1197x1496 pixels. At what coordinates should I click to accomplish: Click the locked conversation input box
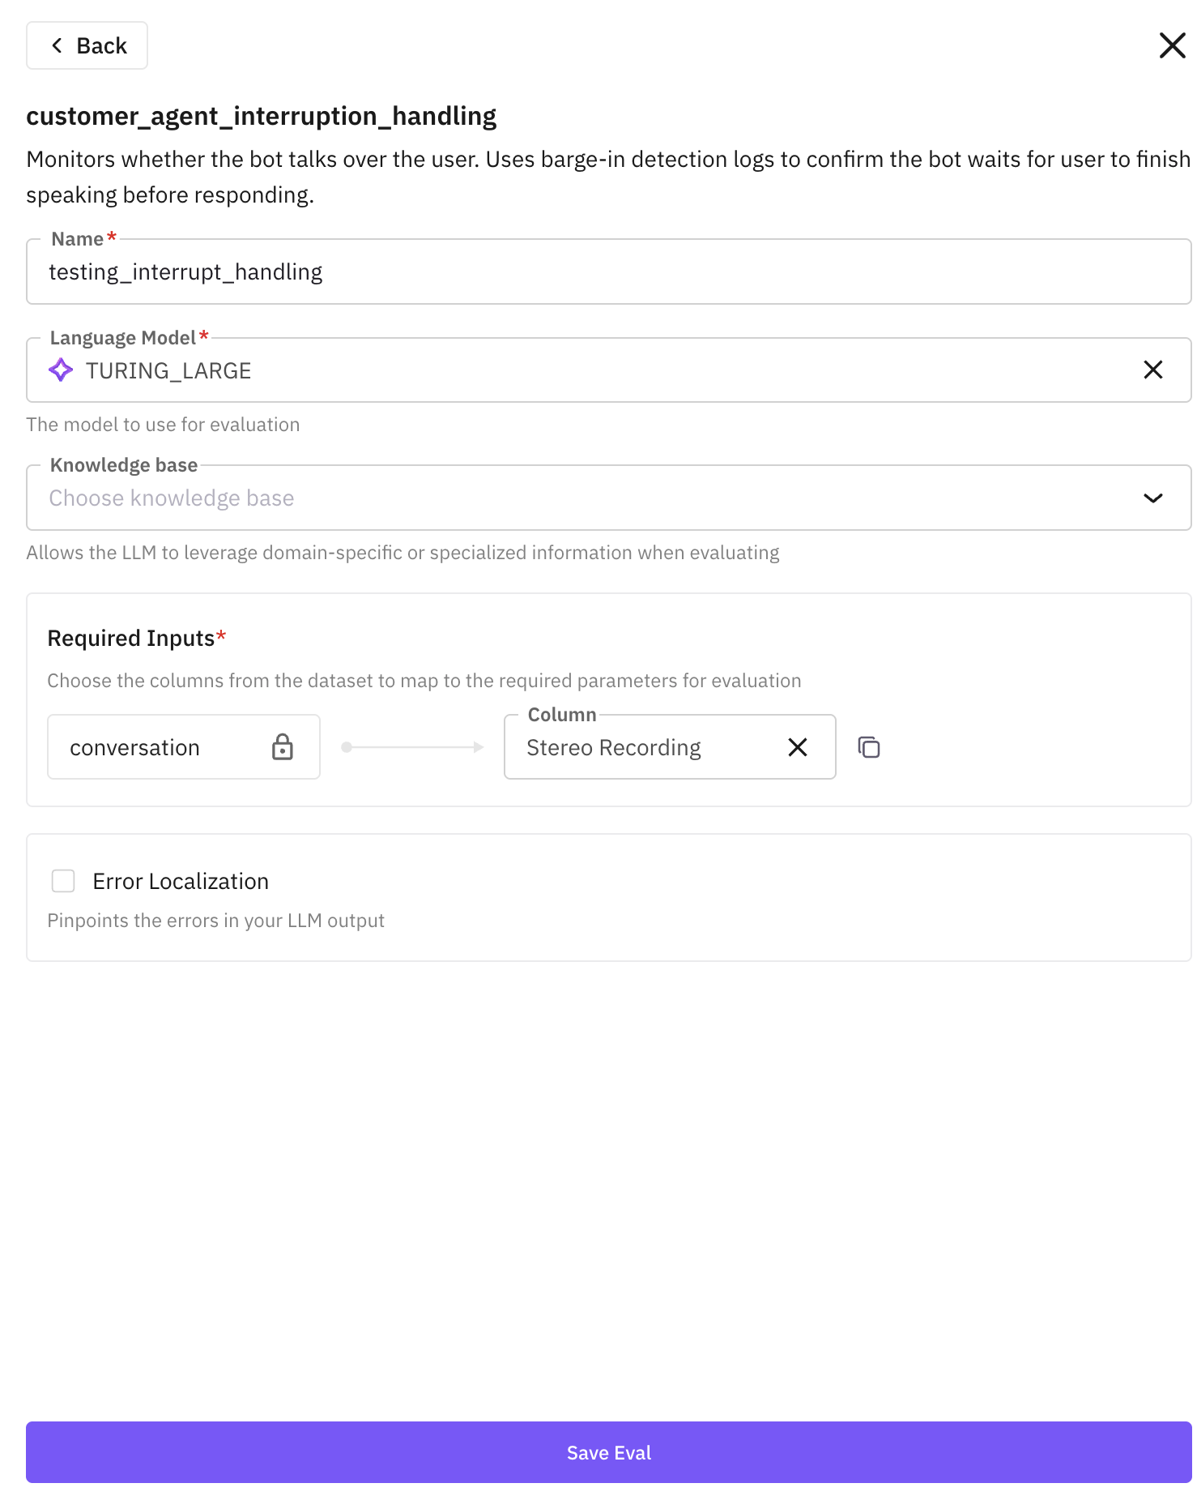click(162, 747)
